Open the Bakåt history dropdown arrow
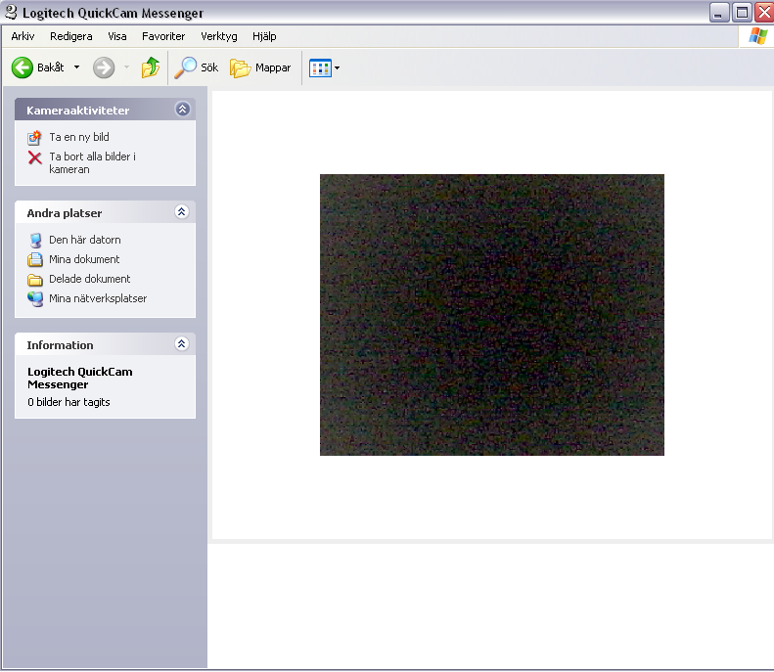Screen dimensions: 774x672 point(76,67)
